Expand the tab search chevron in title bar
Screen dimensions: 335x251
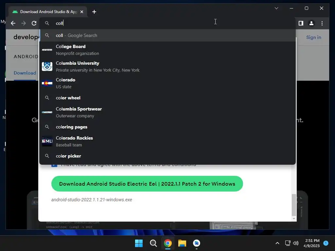pyautogui.click(x=276, y=8)
